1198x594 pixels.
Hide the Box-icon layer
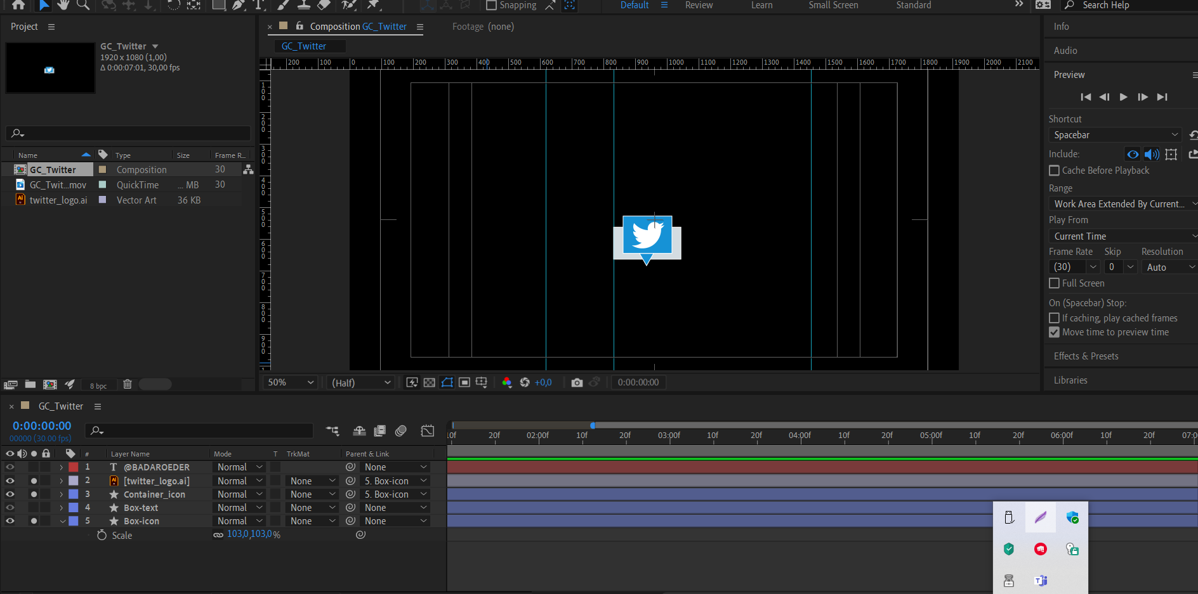pyautogui.click(x=10, y=521)
